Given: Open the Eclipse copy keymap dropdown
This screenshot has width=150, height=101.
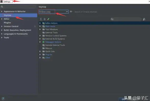Looking at the screenshot, I should click(54, 12).
